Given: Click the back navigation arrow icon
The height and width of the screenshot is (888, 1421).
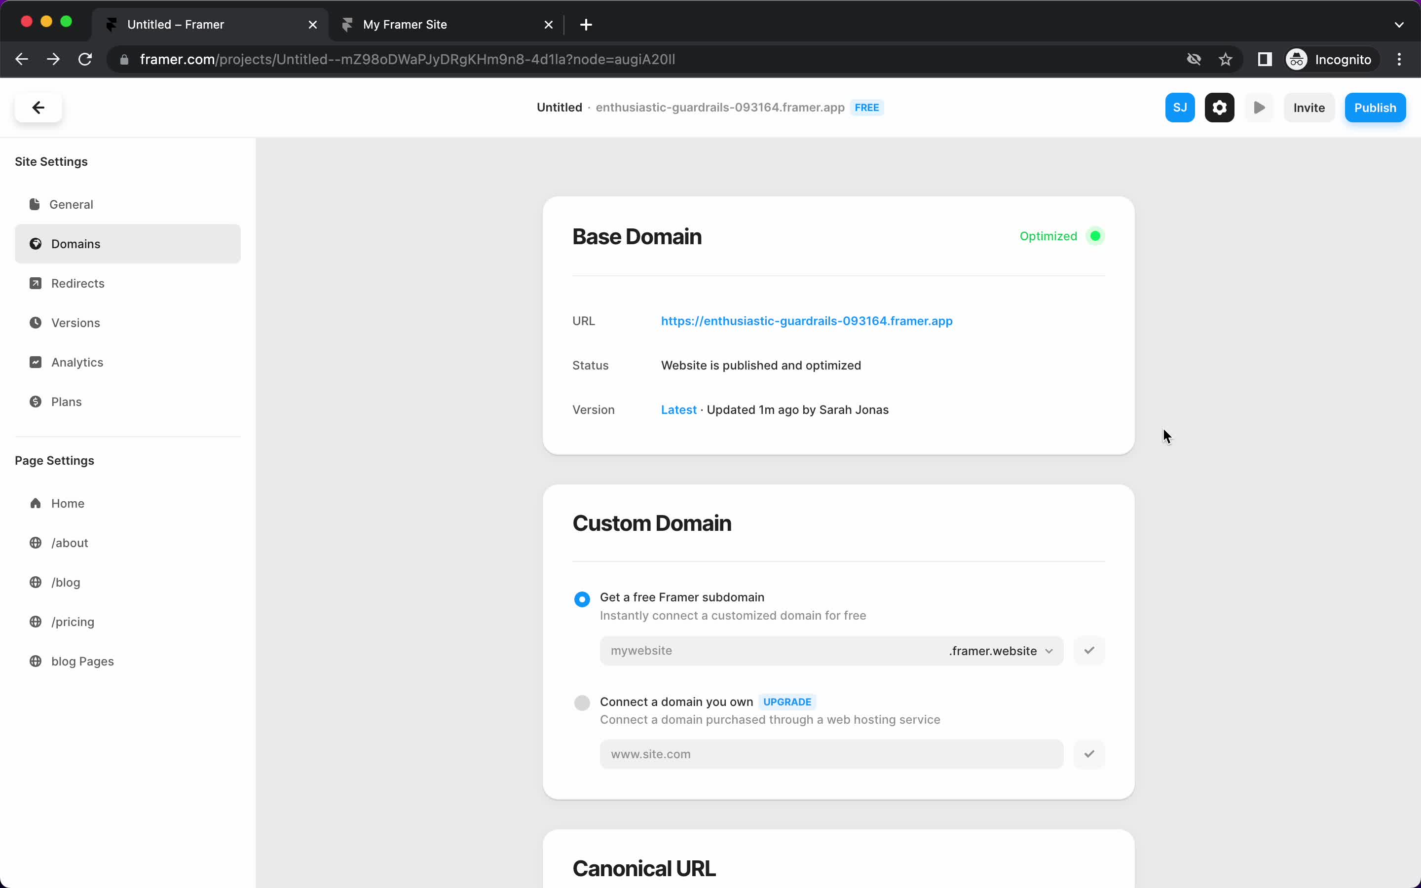Looking at the screenshot, I should [x=38, y=108].
